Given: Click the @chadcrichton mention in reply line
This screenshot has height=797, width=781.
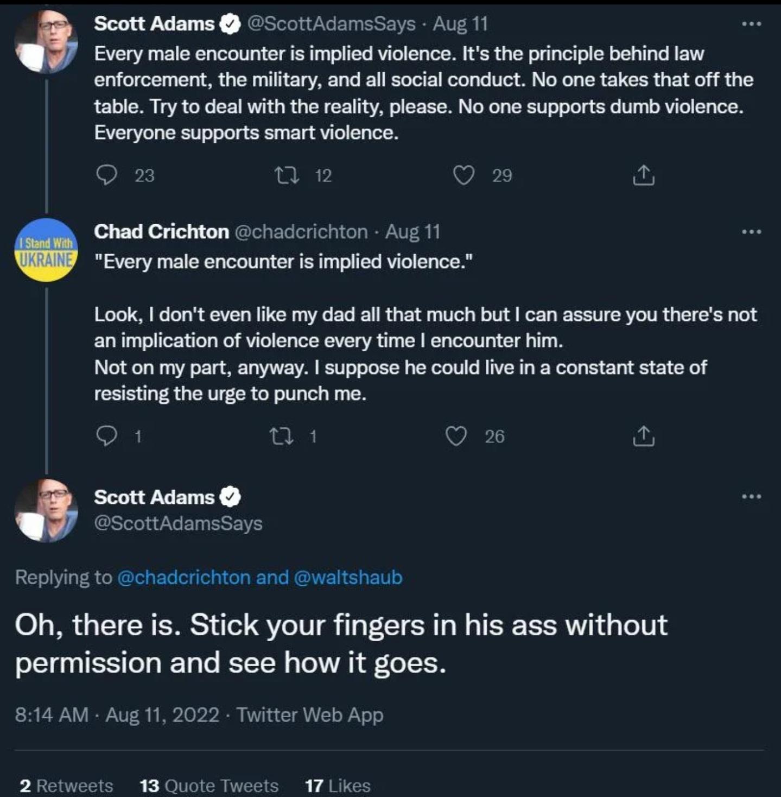Looking at the screenshot, I should click(184, 577).
